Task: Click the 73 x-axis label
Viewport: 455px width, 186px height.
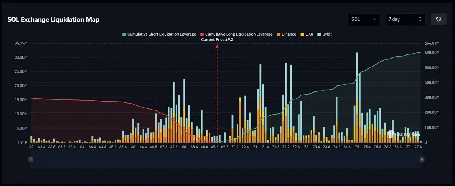Action: click(306, 147)
